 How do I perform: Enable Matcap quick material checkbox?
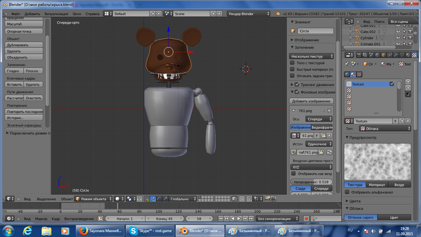tap(292, 69)
